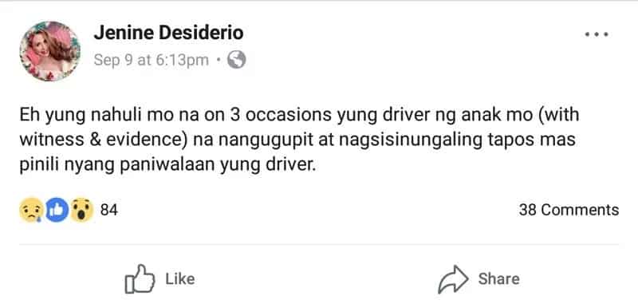Open the three-dot post options menu
Screen dimensions: 638x304
pos(597,34)
